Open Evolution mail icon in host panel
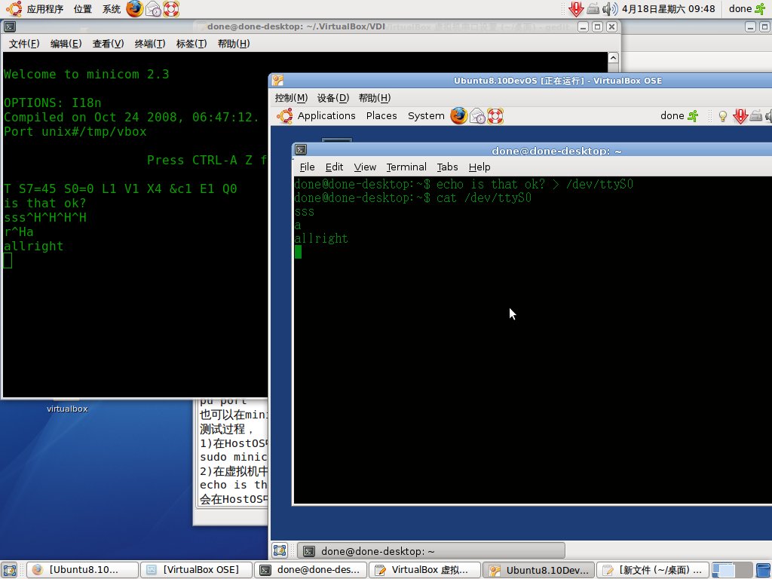Screen dimensions: 772x579 [153, 9]
